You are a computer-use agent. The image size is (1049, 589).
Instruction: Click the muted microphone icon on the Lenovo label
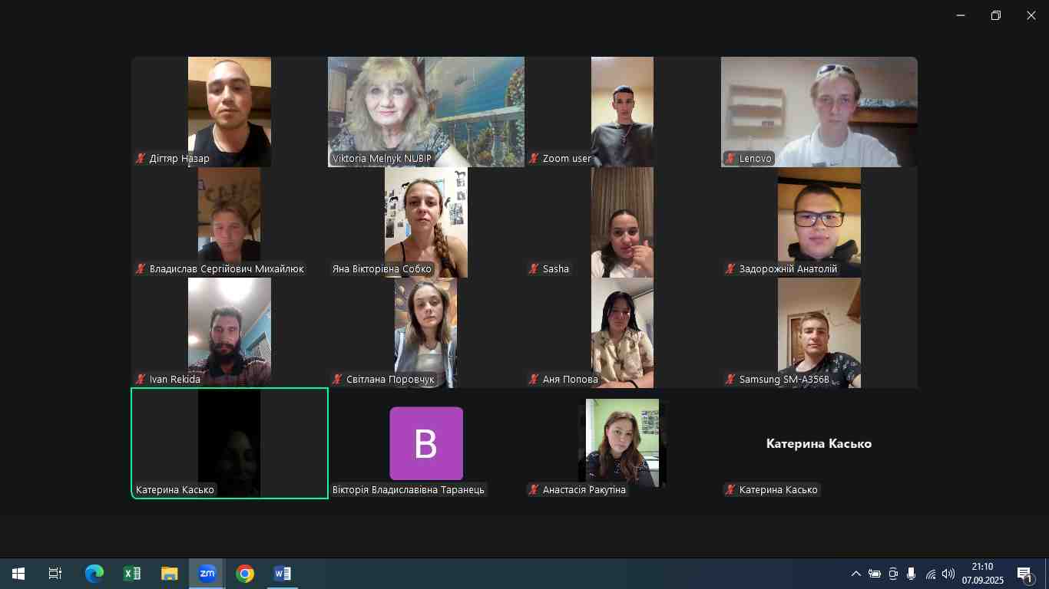[730, 159]
